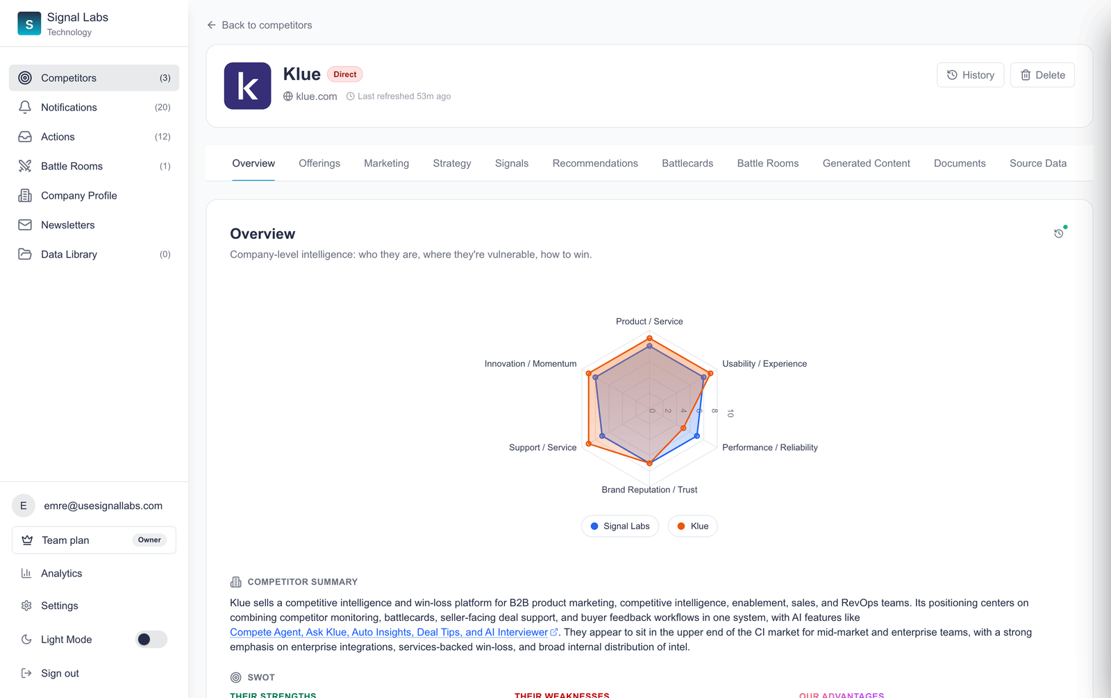Click emre@usesignallabs.com account email
This screenshot has width=1111, height=698.
click(103, 506)
